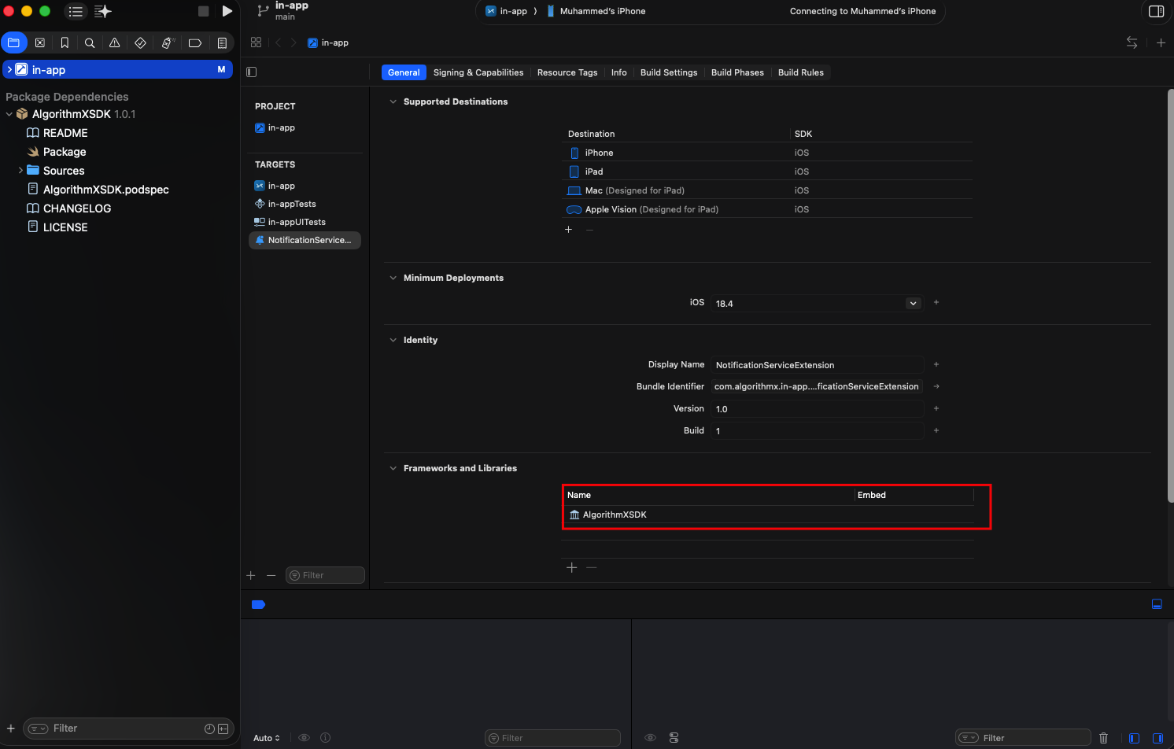Show the Project navigator folder icon
Image resolution: width=1174 pixels, height=749 pixels.
click(x=14, y=42)
